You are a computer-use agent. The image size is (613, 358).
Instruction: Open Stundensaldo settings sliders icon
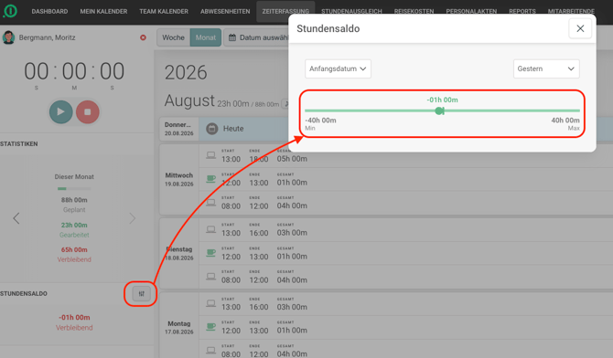[141, 293]
